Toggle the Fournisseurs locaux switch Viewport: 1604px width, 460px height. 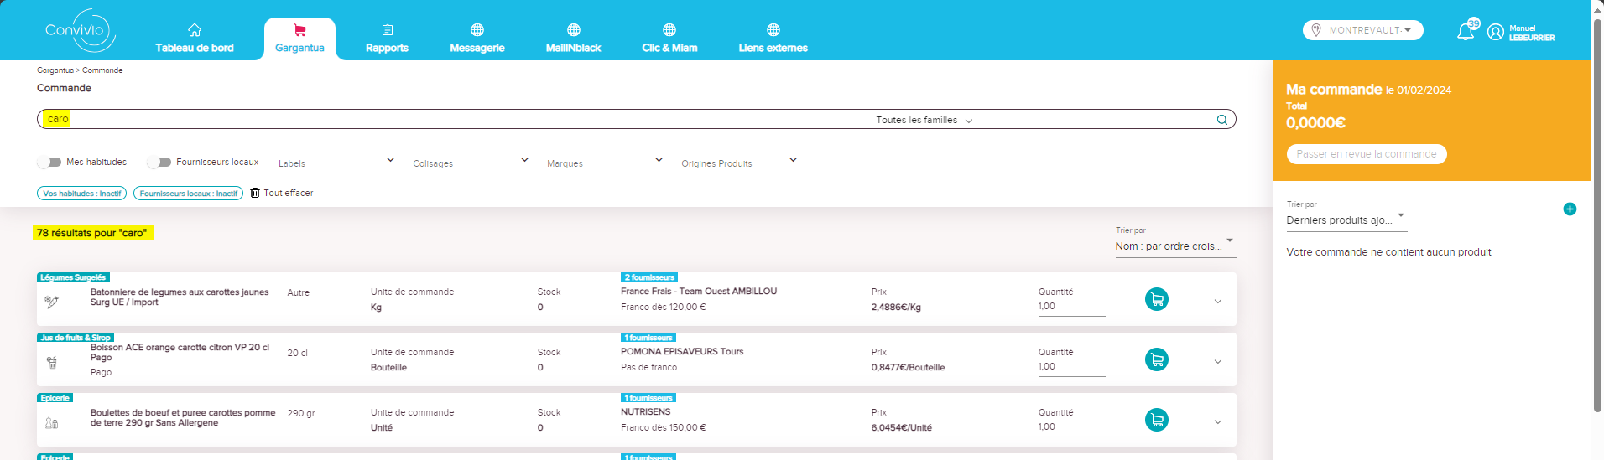pyautogui.click(x=159, y=162)
